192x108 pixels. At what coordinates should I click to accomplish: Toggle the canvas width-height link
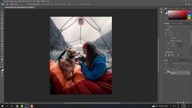point(166,33)
